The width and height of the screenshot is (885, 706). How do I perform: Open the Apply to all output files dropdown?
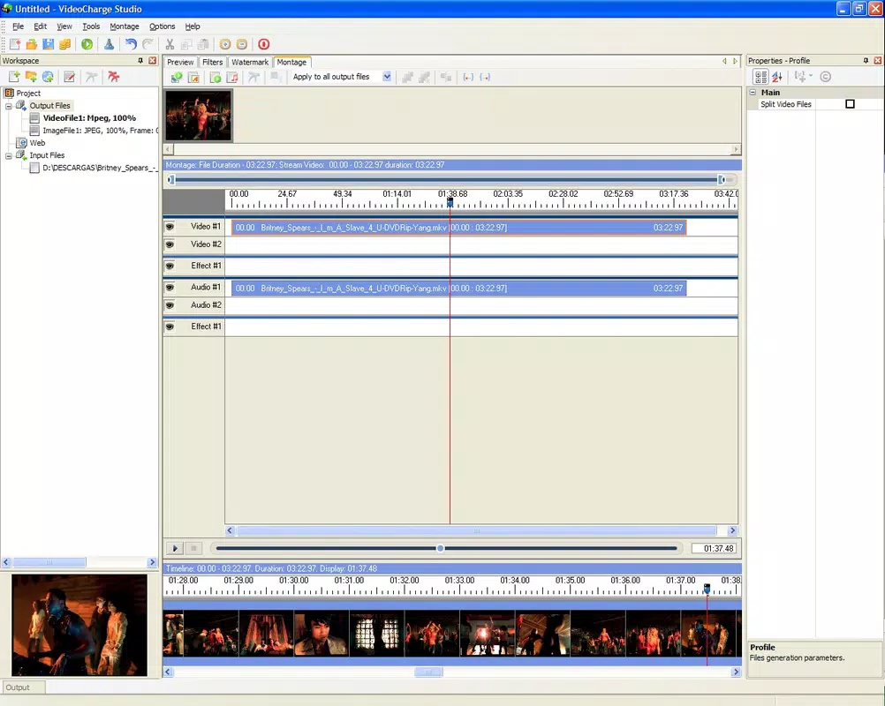tap(387, 77)
